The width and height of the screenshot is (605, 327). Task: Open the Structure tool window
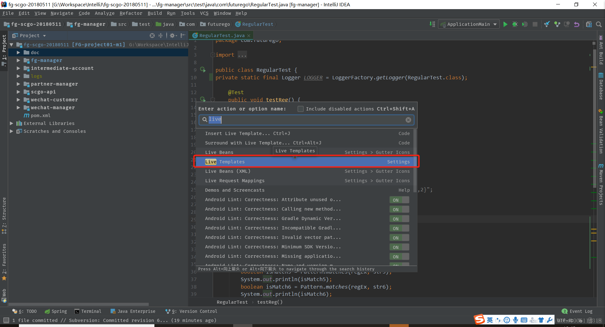coord(4,216)
